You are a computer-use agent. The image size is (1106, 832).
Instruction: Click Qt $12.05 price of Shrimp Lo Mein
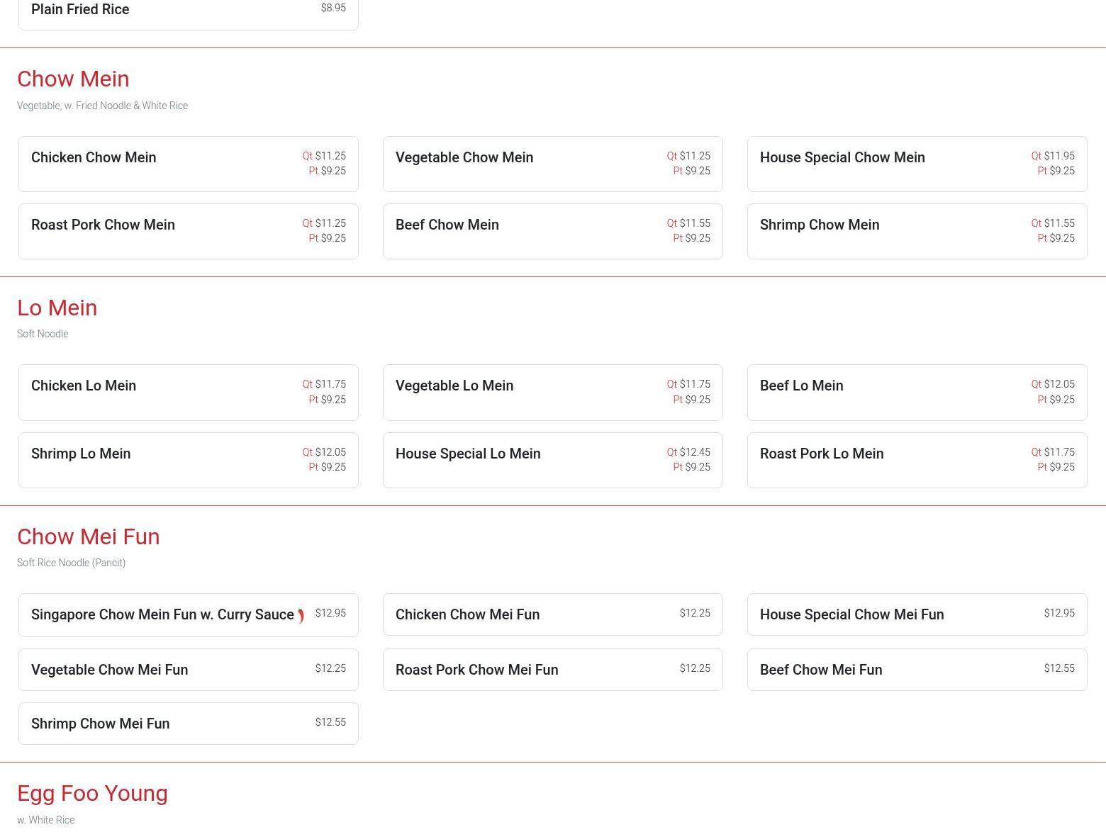point(324,452)
